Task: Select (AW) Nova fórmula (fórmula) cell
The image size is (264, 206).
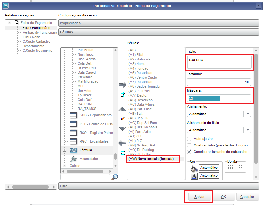Action: [x=151, y=159]
